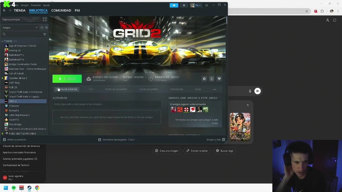The height and width of the screenshot is (192, 342).
Task: Filter library by ready-to-play games icon
Action: 46,27
